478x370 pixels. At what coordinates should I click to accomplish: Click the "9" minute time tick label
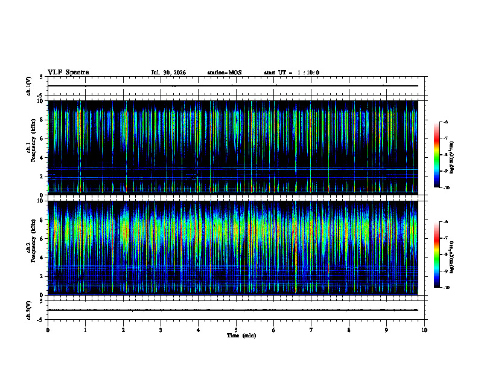[386, 330]
